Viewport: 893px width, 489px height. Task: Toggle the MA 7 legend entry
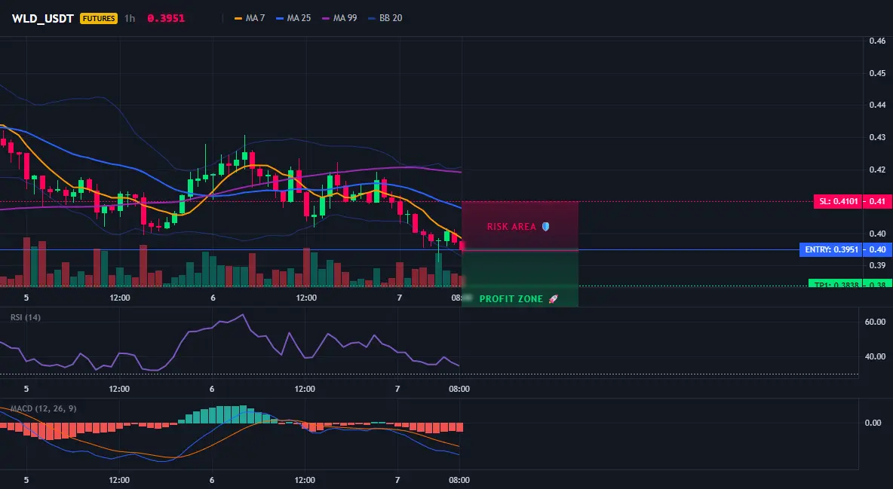(250, 18)
